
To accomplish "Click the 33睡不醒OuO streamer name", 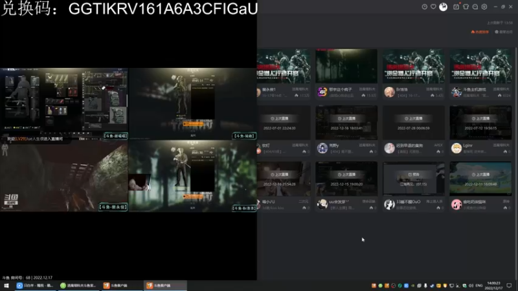I will tap(409, 202).
